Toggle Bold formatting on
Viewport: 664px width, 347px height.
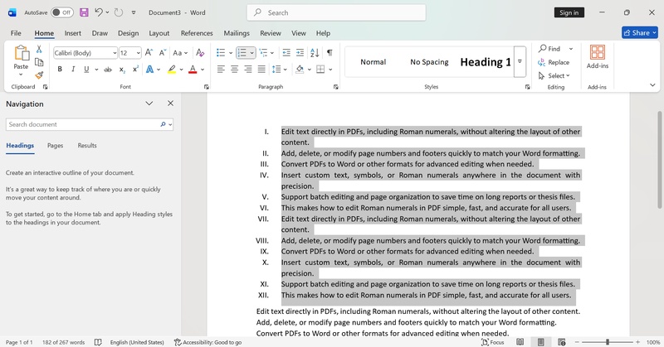click(61, 70)
